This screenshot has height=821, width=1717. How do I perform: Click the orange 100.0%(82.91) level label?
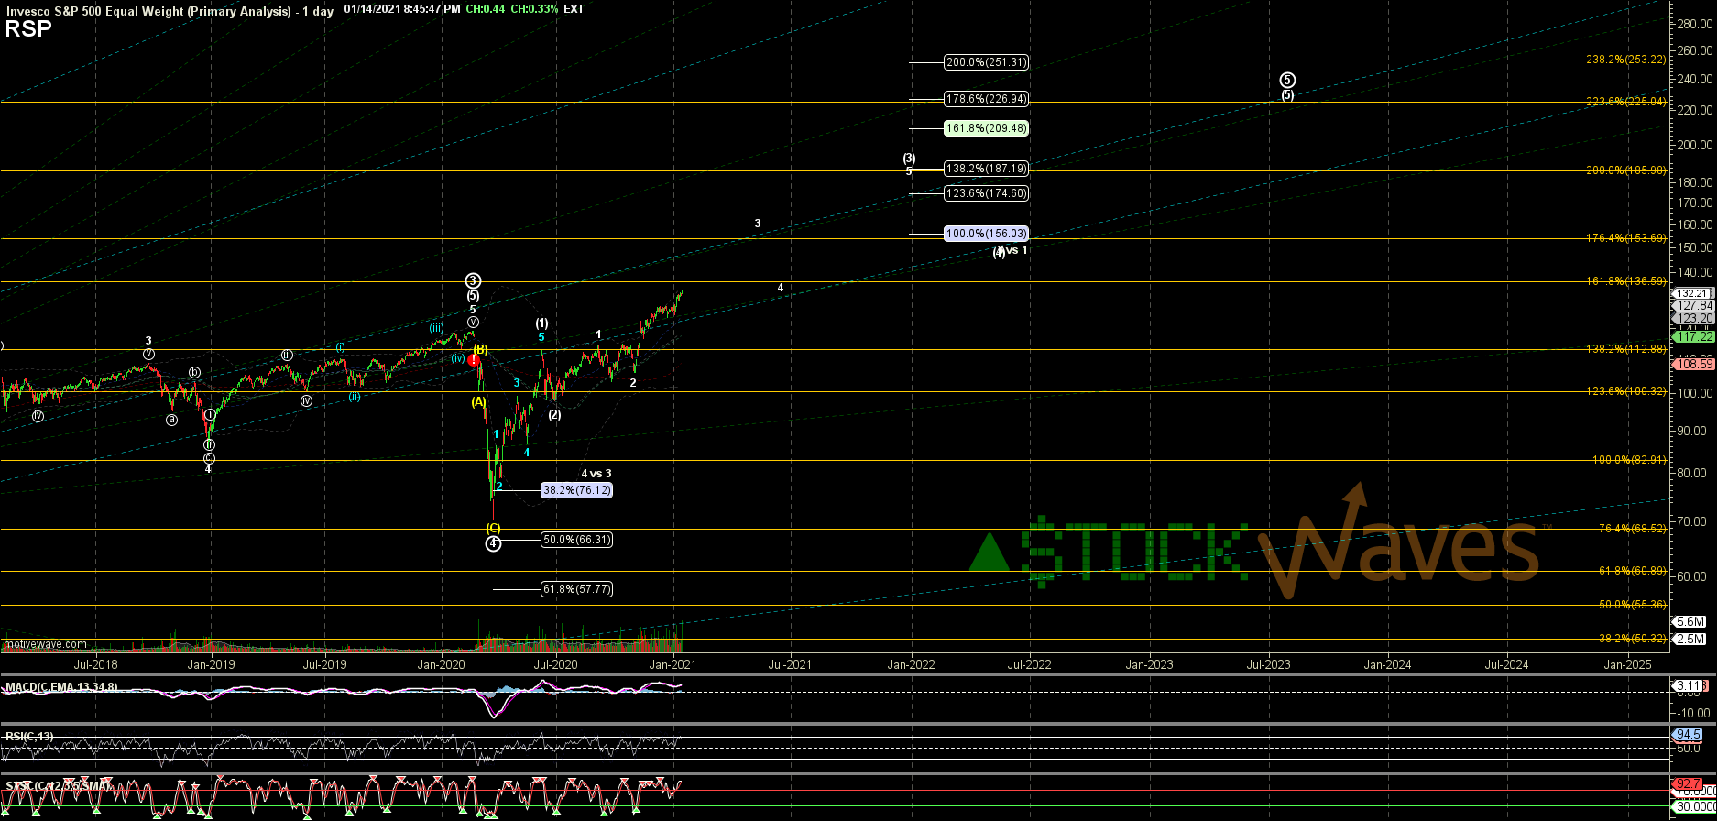tap(1629, 460)
